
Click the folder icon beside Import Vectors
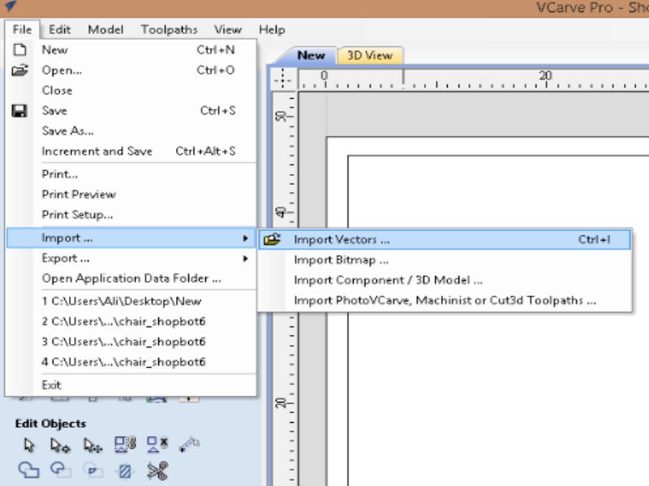[x=272, y=239]
